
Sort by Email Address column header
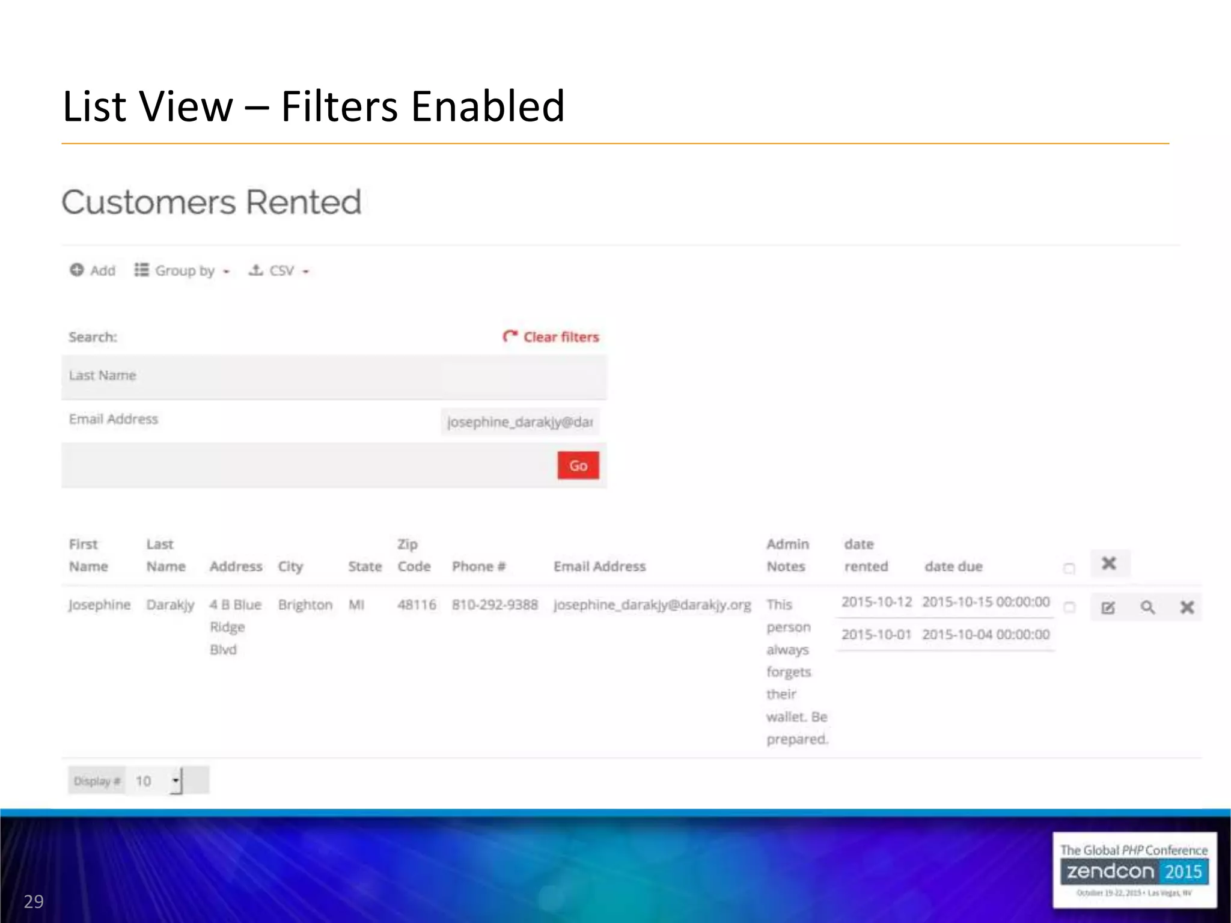click(599, 566)
